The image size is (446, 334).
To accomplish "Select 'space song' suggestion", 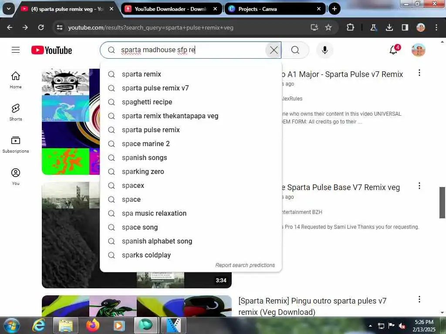I will click(191, 227).
